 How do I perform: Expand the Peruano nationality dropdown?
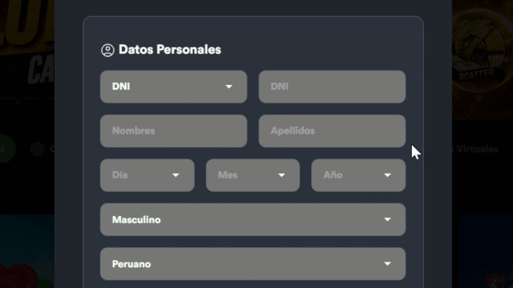coord(253,263)
